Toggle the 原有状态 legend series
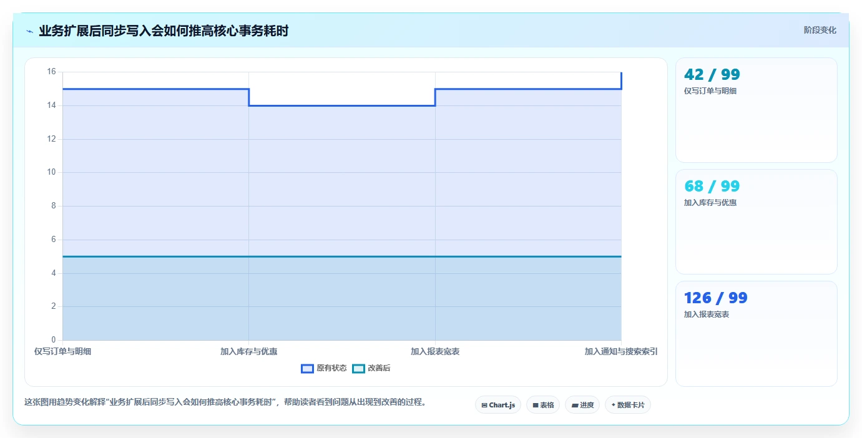The width and height of the screenshot is (862, 438). (x=324, y=368)
